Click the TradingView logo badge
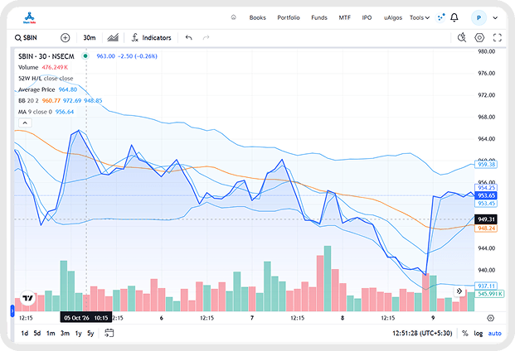This screenshot has width=515, height=351. tap(28, 298)
